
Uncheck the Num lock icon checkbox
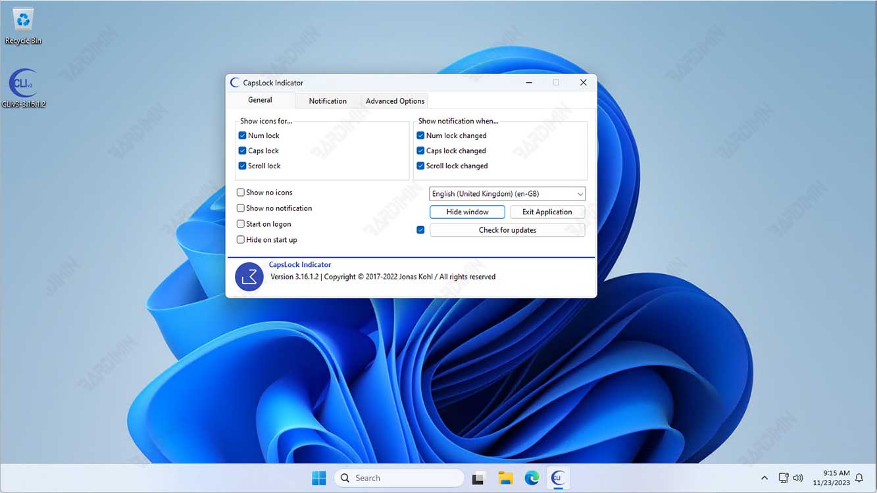coord(242,135)
